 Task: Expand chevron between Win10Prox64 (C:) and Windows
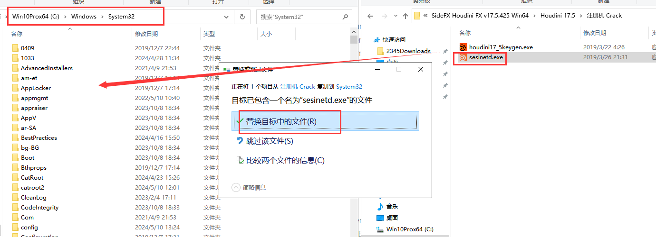tap(66, 17)
